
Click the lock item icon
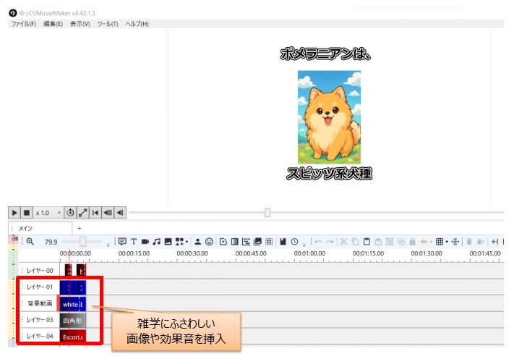pyautogui.click(x=412, y=242)
